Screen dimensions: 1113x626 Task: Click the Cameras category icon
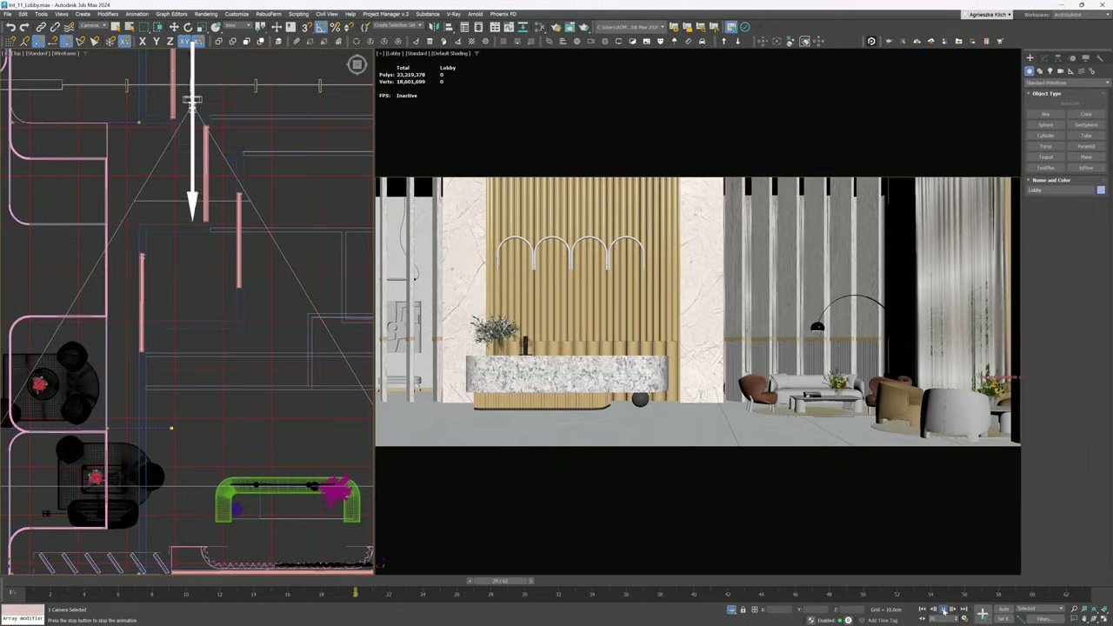[1060, 71]
